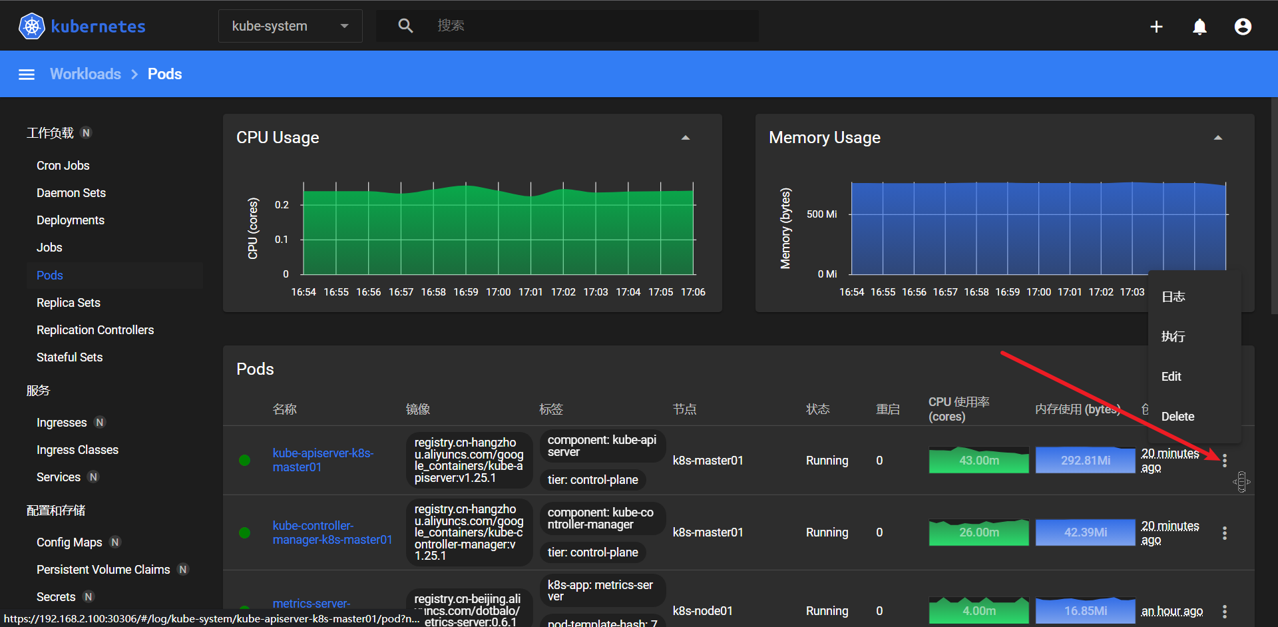1278x627 pixels.
Task: Open kube-controller-manager-k8s-master01 pod link
Action: [332, 532]
